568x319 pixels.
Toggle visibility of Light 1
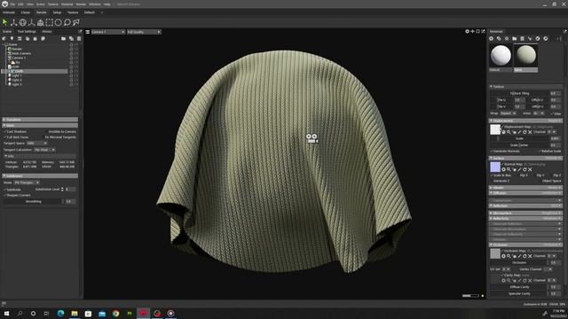[x=71, y=75]
